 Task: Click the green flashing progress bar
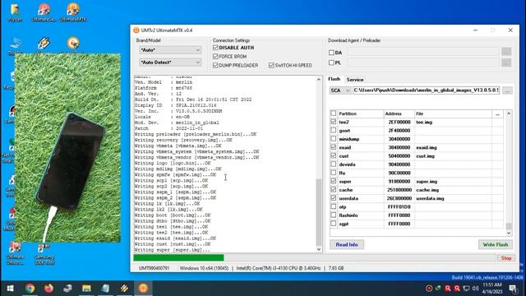(178, 257)
